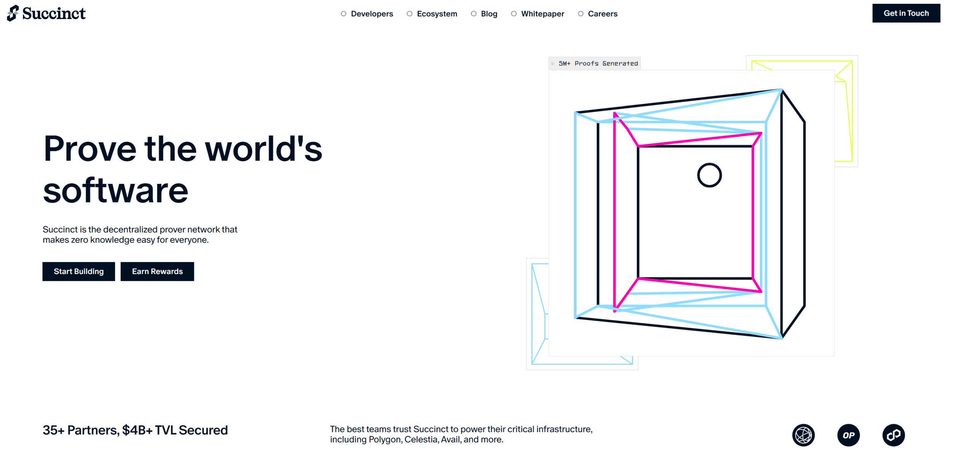Viewport: 975px width, 474px height.
Task: Click the "Prove the world's software" headline
Action: click(182, 169)
